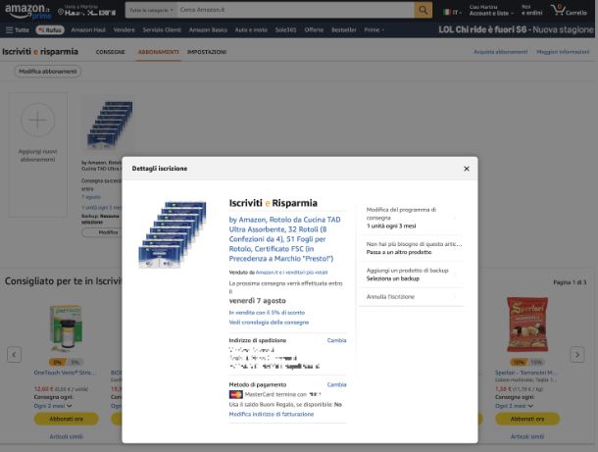
Task: Open Ogni 2 mesi dropdown under Sperlari
Action: coord(514,406)
